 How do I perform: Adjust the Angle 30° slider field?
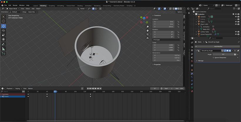pos(223,54)
